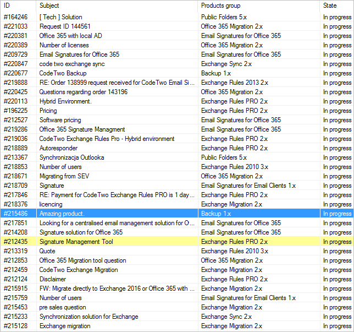Click 'Exchange Rules 2013 2.x' product cell

point(235,83)
